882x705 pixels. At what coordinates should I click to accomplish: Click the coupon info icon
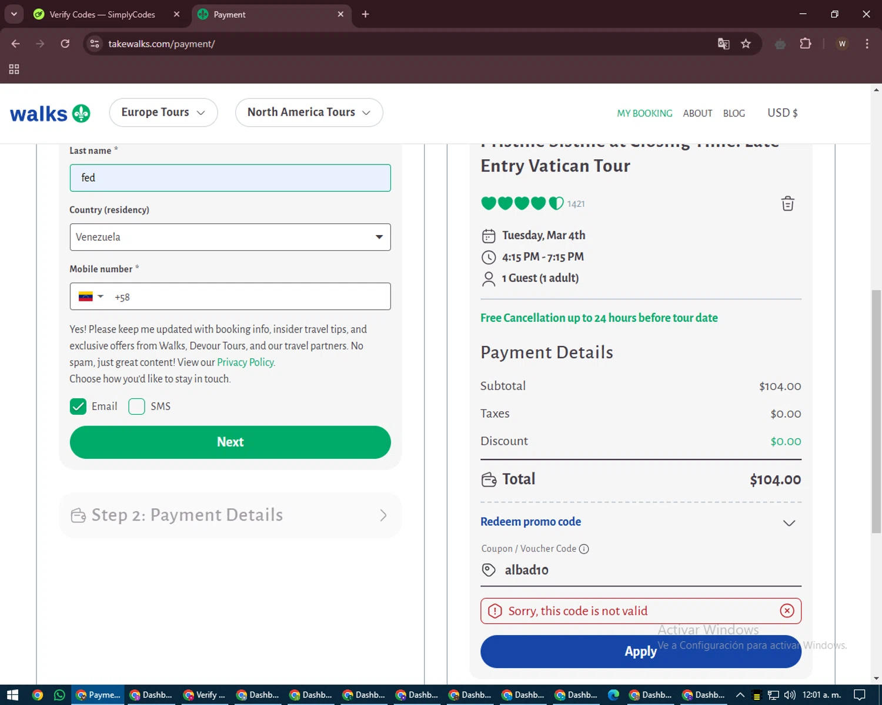point(584,549)
